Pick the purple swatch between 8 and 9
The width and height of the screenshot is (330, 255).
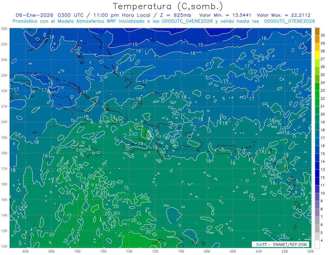pyautogui.click(x=317, y=205)
